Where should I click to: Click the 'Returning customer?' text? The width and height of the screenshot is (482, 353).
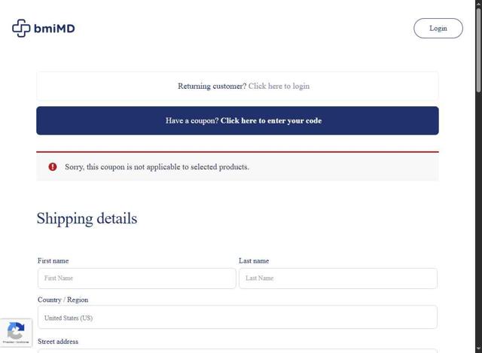(x=212, y=86)
